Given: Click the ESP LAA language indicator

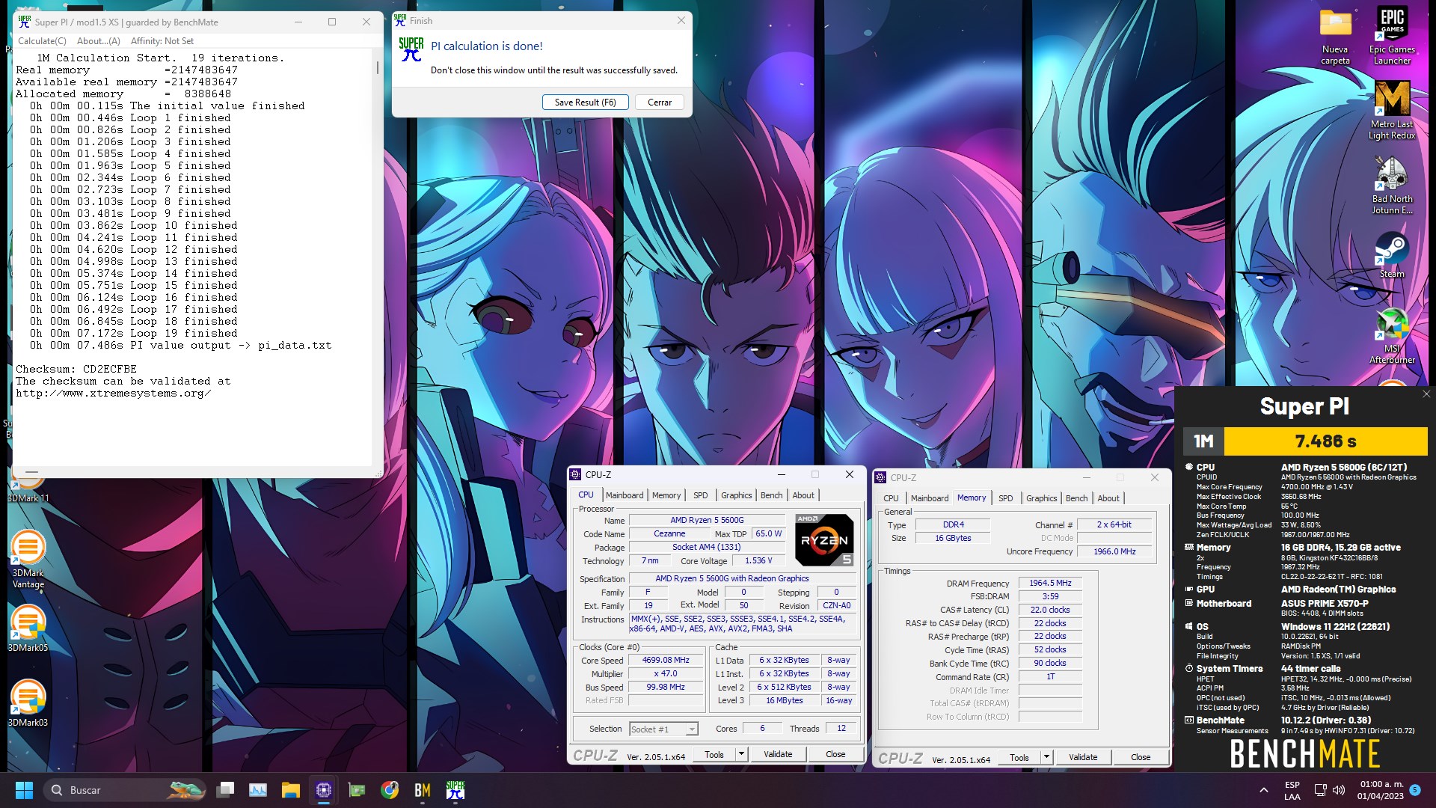Looking at the screenshot, I should point(1292,790).
